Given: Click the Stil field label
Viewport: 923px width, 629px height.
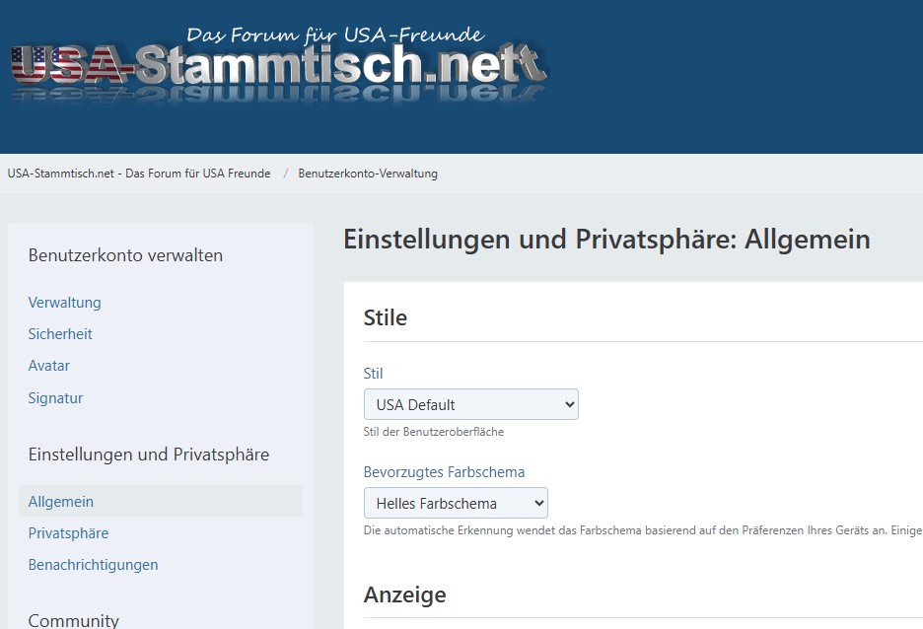Looking at the screenshot, I should click(x=373, y=374).
